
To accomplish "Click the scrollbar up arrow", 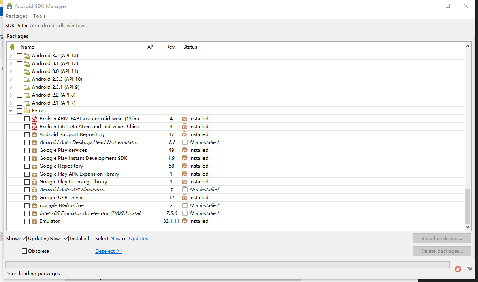I will (x=468, y=46).
